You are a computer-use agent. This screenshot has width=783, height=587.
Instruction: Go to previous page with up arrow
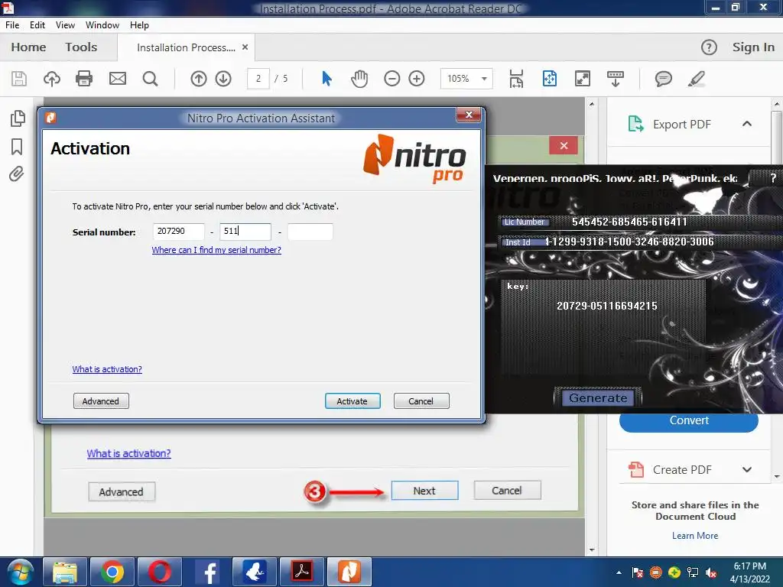[x=199, y=79]
